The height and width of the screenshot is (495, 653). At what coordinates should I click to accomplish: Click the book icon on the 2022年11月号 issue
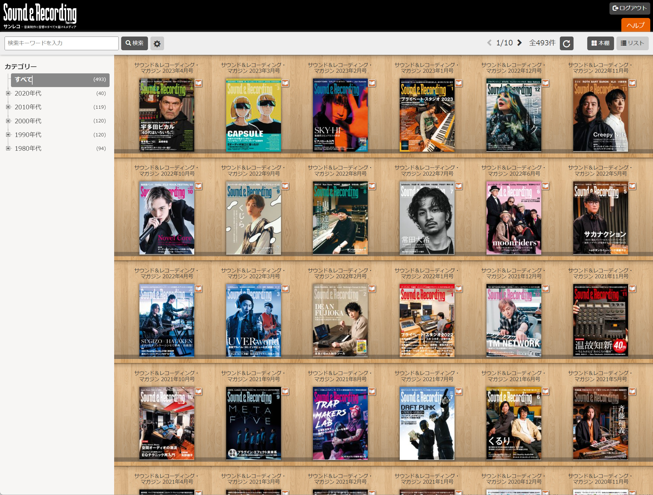pyautogui.click(x=632, y=83)
